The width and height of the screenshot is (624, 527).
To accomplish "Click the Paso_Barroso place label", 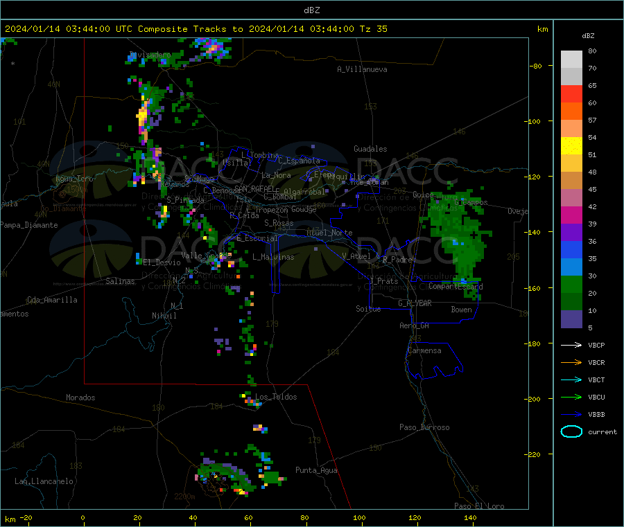I will (x=424, y=427).
